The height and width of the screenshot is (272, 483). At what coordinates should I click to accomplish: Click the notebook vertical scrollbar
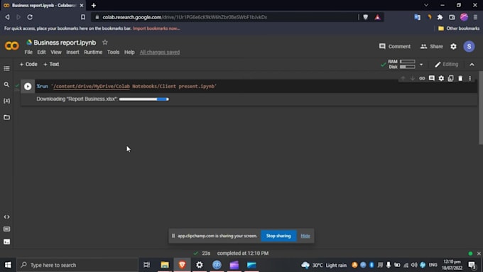tap(481, 108)
